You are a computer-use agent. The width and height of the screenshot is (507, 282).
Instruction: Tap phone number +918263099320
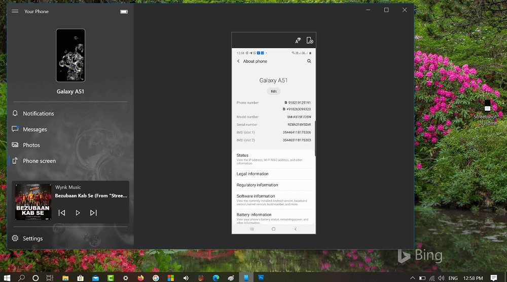pyautogui.click(x=299, y=109)
